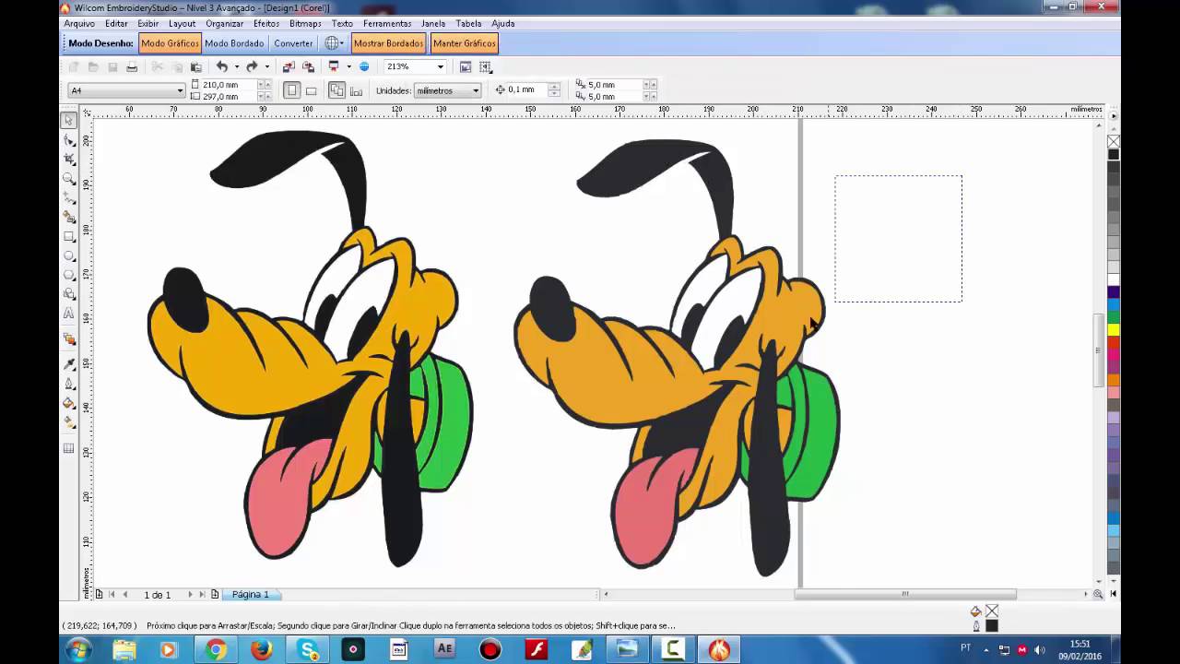The image size is (1180, 664).
Task: Set page to Landscape orientation
Action: tap(312, 90)
